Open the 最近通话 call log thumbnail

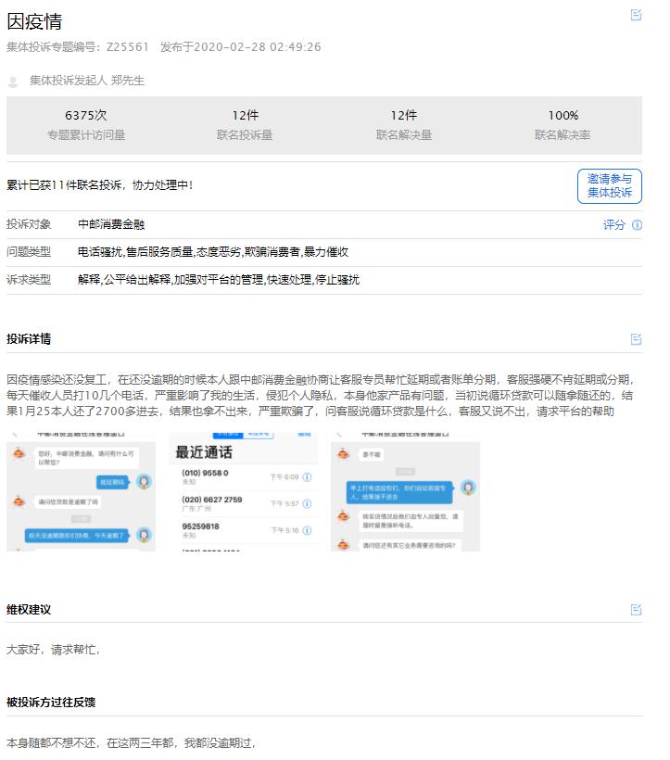click(x=243, y=492)
